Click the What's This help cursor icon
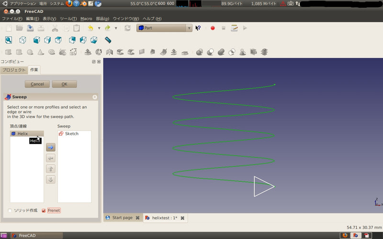 (198, 28)
